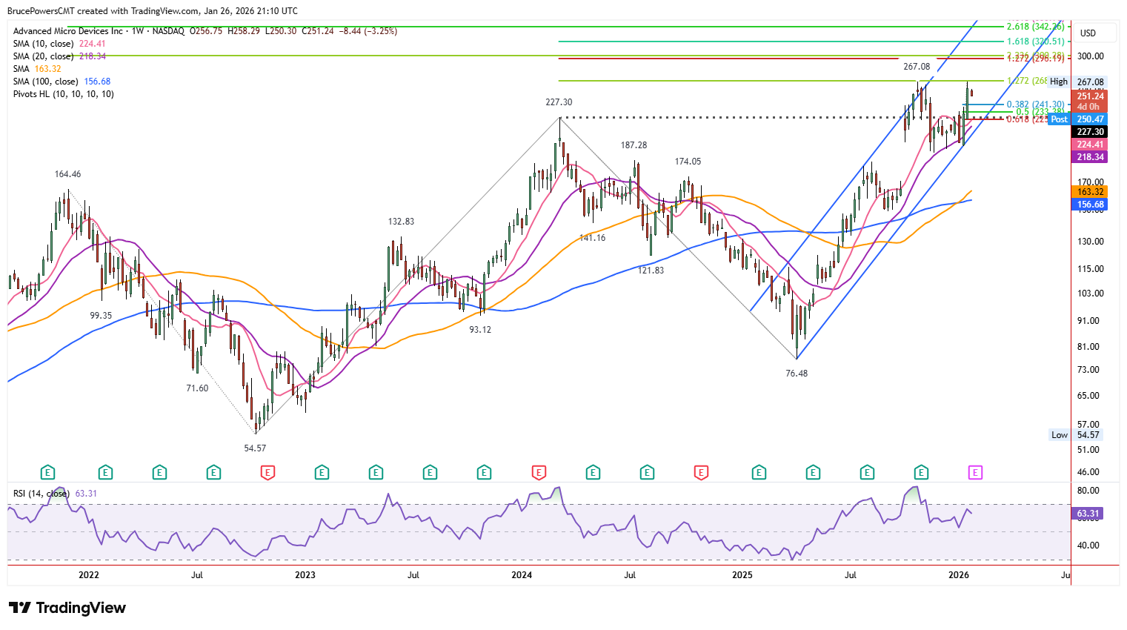Click the 2025 label on the time axis
The image size is (1127, 630).
[x=742, y=575]
